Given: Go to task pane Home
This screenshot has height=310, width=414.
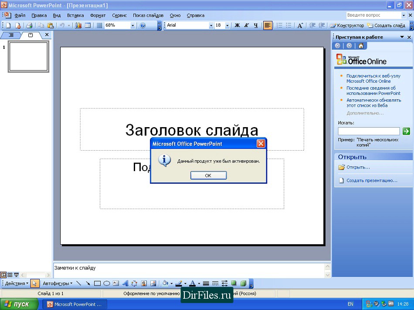Looking at the screenshot, I should pos(361,46).
